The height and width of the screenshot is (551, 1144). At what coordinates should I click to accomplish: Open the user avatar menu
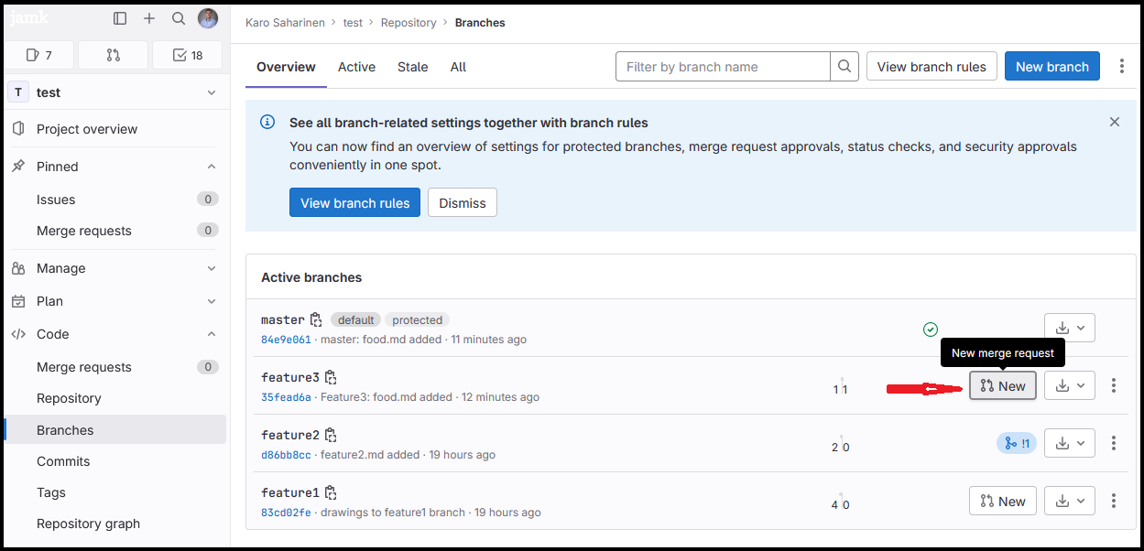208,18
